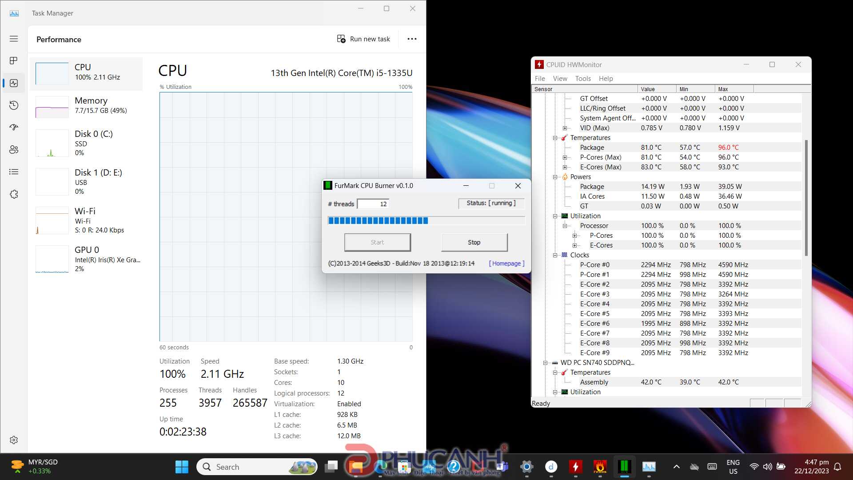Open Task View from the taskbar
The height and width of the screenshot is (480, 853).
pyautogui.click(x=331, y=467)
